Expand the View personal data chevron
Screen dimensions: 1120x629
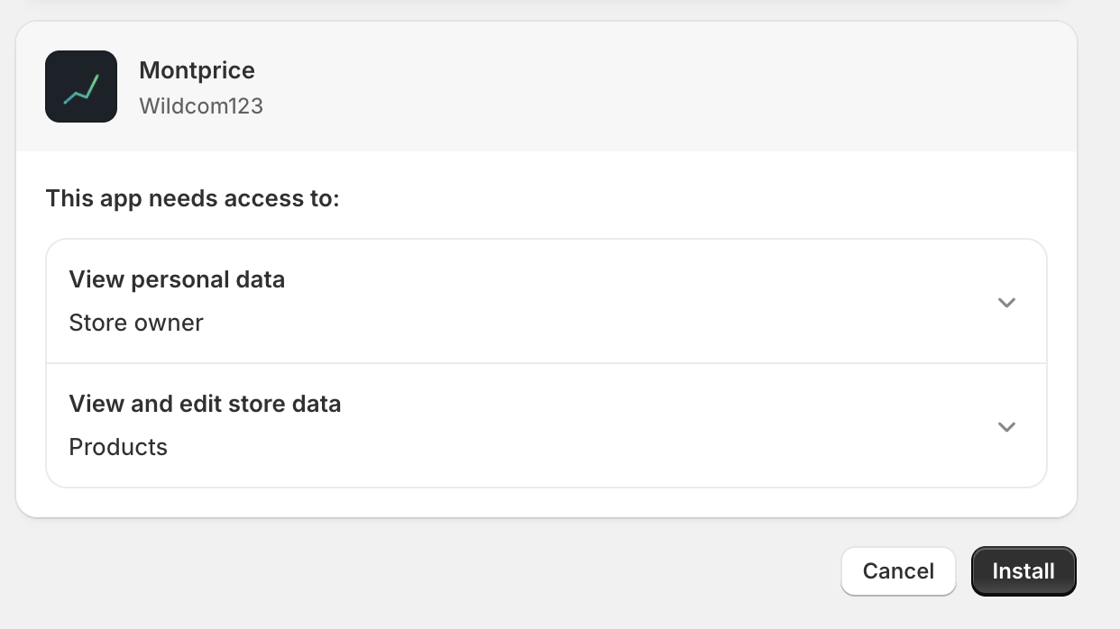[1006, 302]
